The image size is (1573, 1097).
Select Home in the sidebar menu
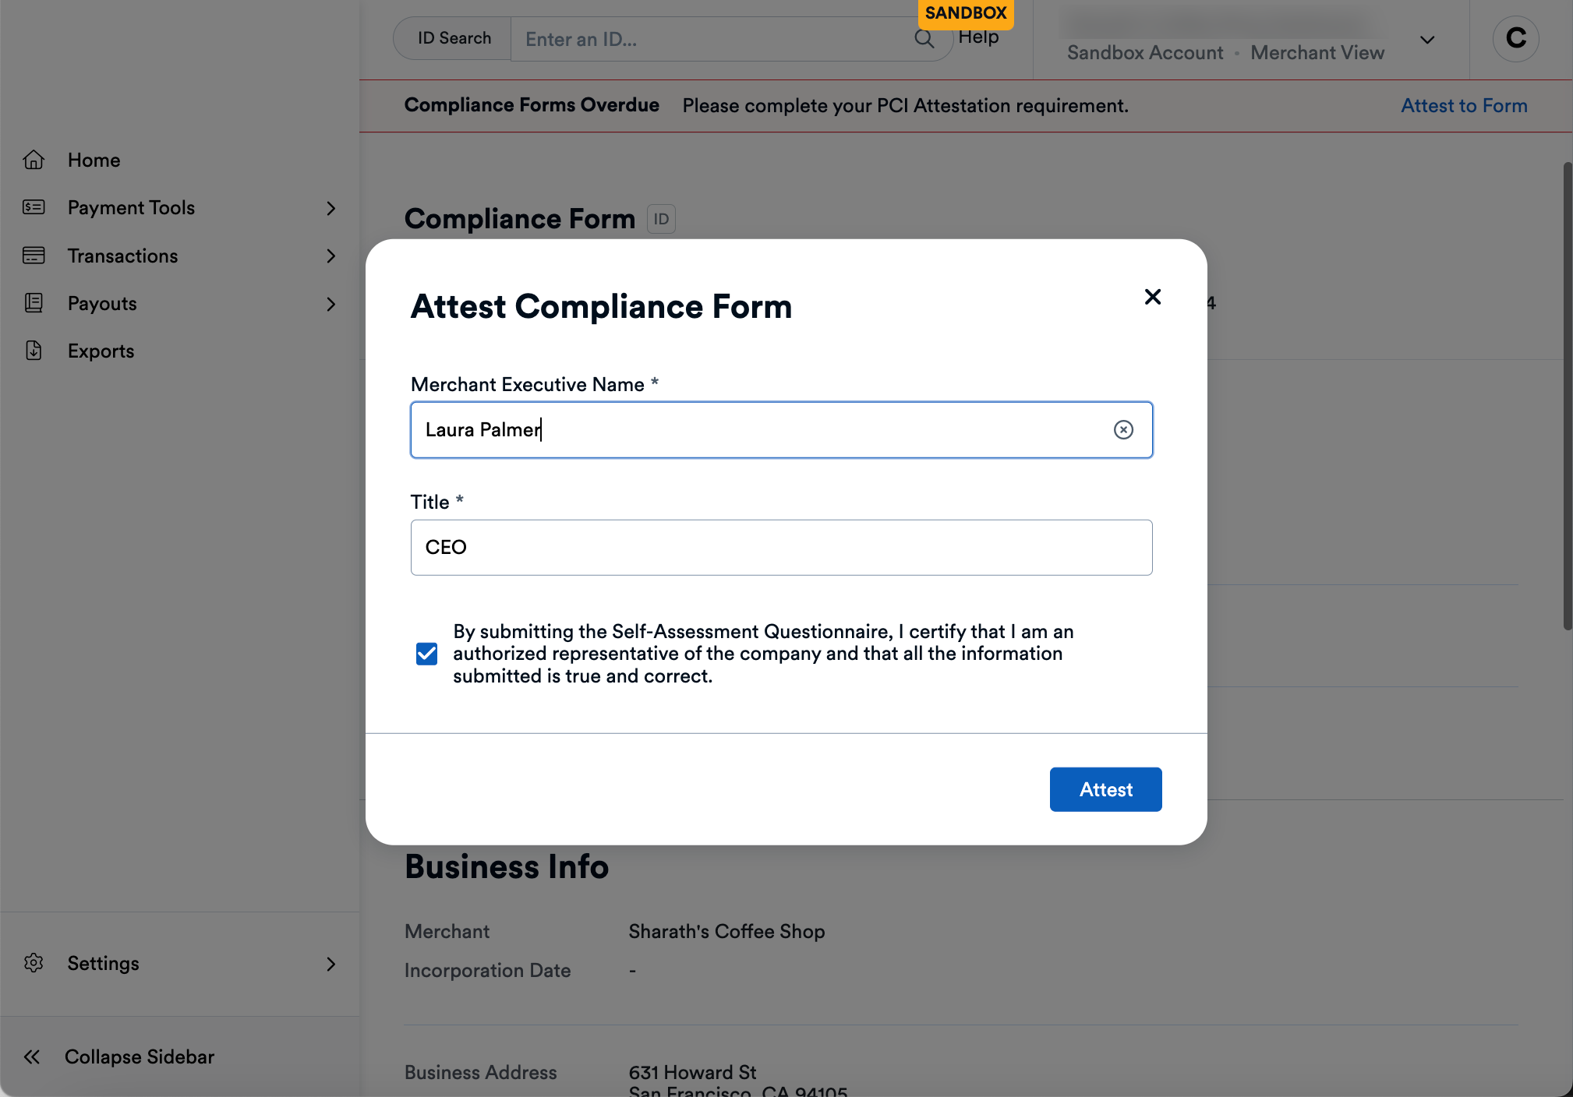tap(94, 160)
